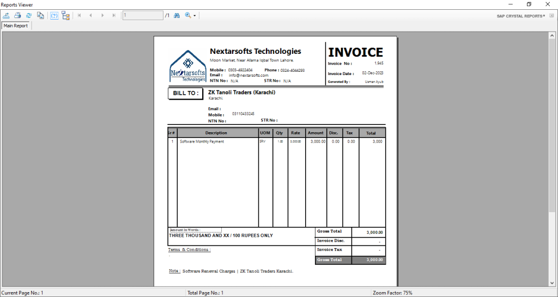
Task: Go to the next page
Action: click(102, 15)
